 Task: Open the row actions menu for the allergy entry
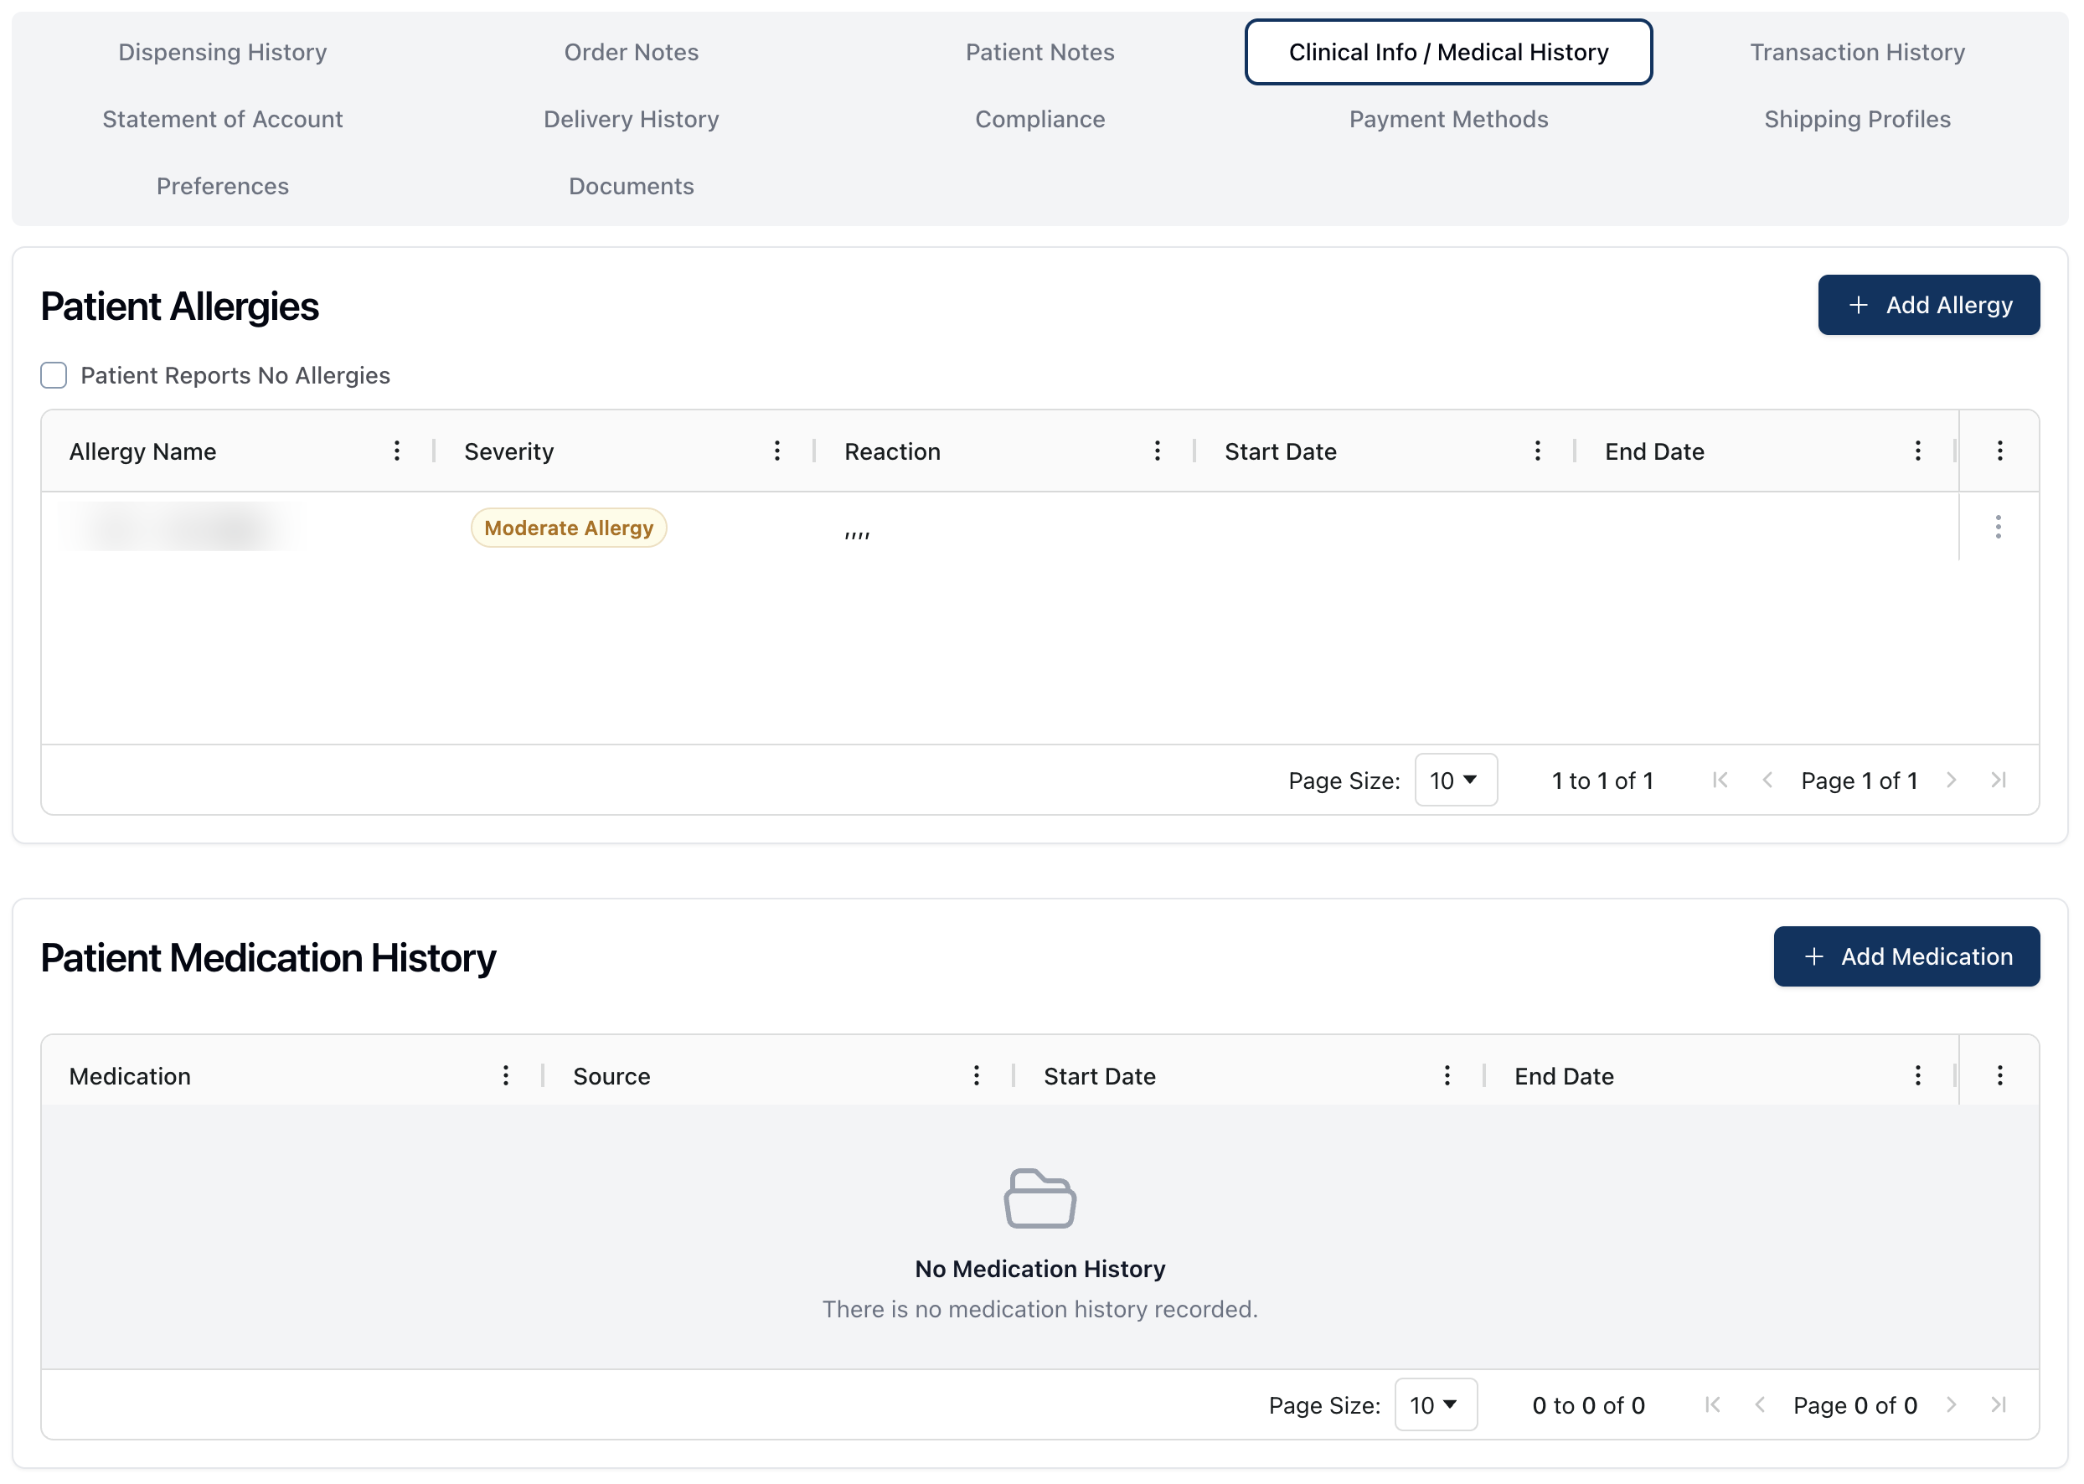pyautogui.click(x=1998, y=528)
